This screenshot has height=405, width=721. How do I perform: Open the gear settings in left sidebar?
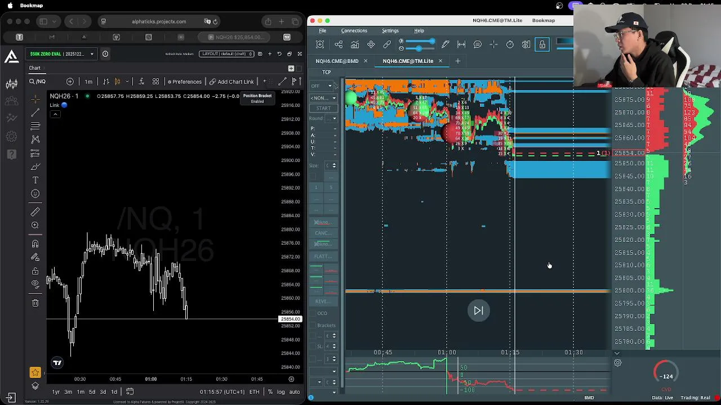click(x=11, y=137)
